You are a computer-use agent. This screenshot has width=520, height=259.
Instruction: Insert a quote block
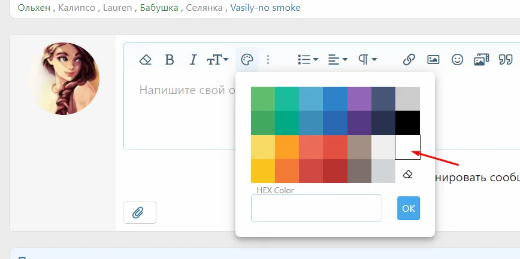(x=506, y=60)
